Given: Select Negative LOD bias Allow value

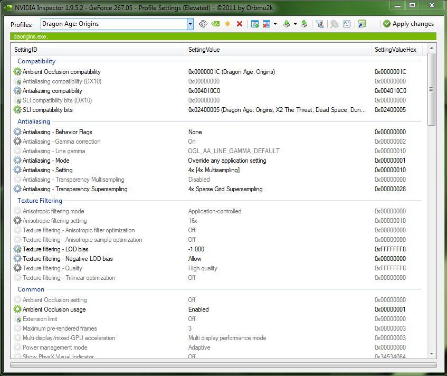Looking at the screenshot, I should tap(195, 259).
